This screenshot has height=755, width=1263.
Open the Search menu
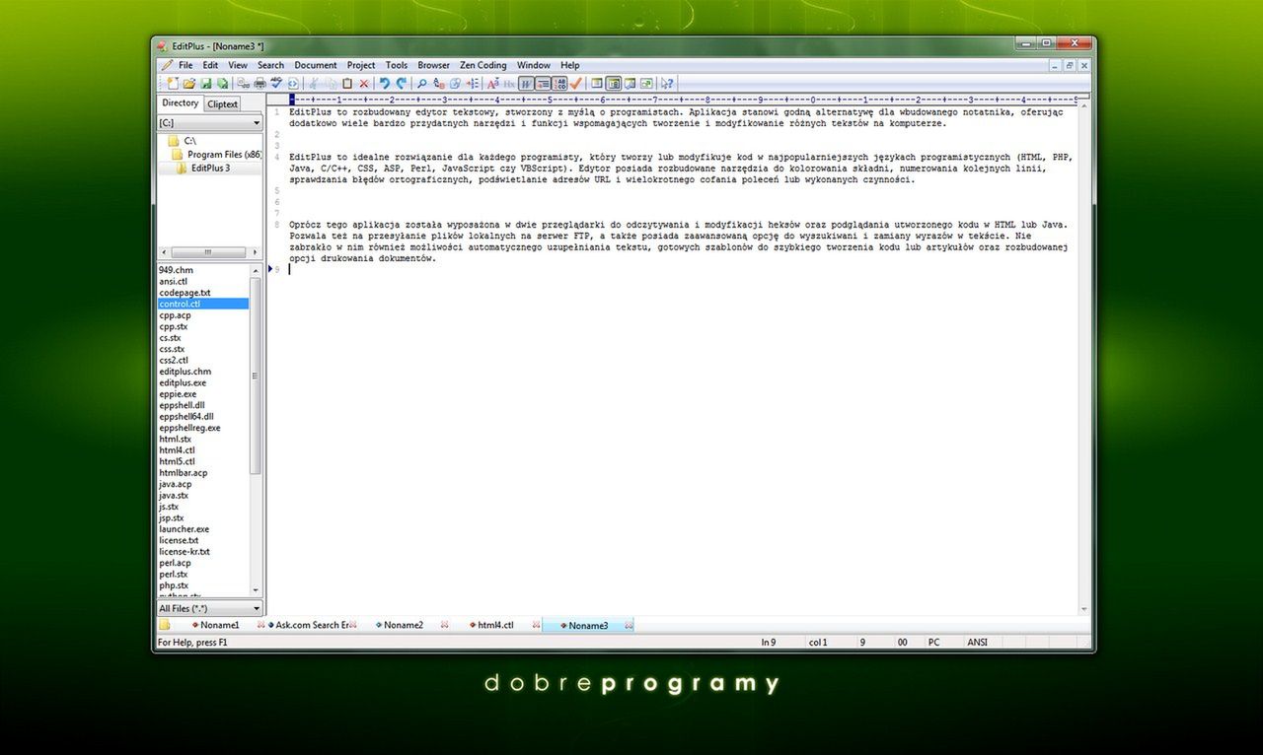270,65
